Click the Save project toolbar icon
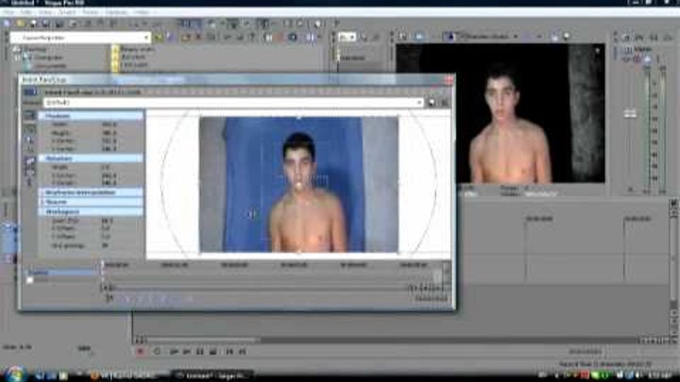 34,24
